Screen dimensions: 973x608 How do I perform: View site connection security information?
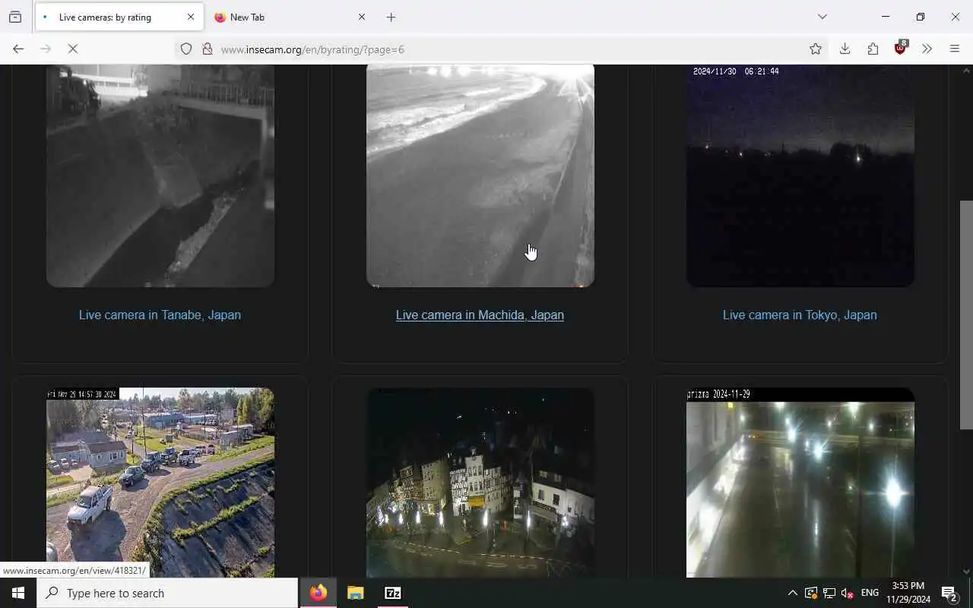(207, 49)
